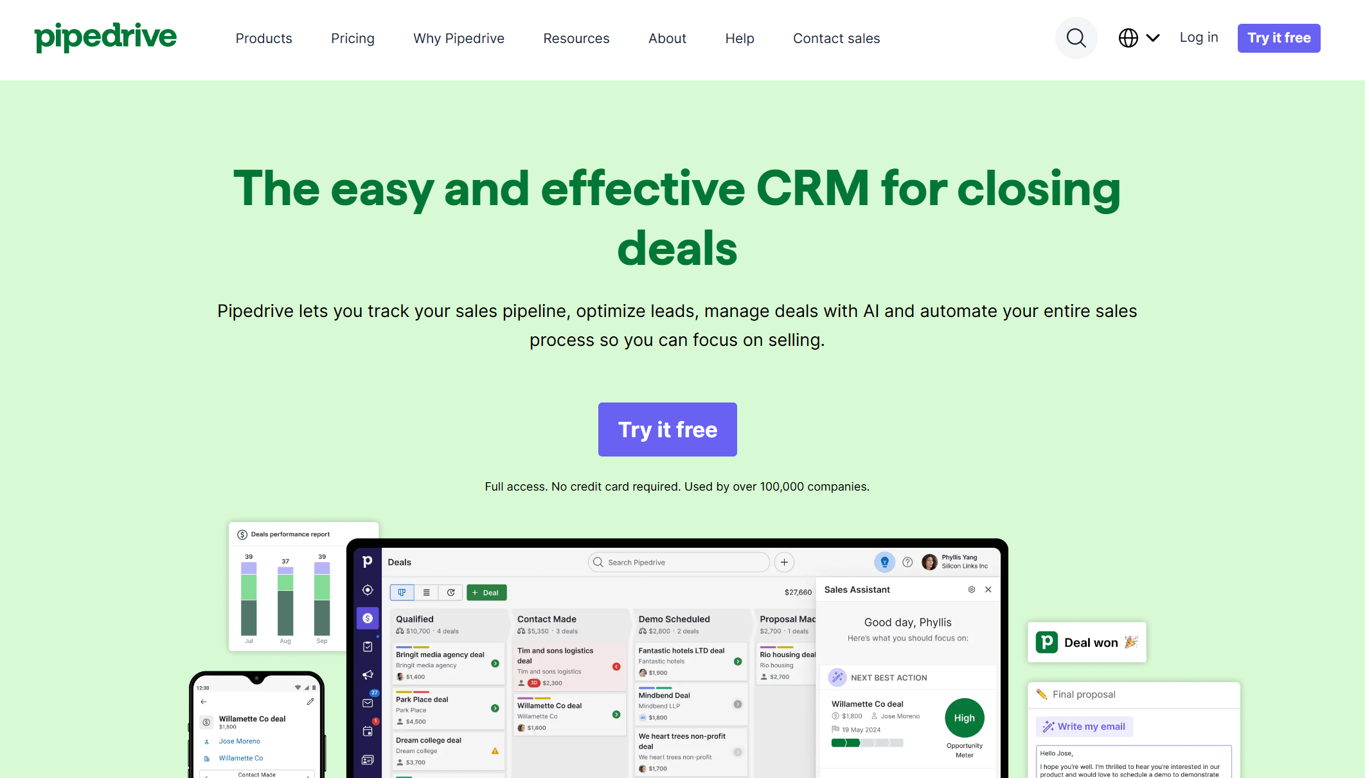The image size is (1365, 778).
Task: Expand the Products navigation menu
Action: click(x=264, y=37)
